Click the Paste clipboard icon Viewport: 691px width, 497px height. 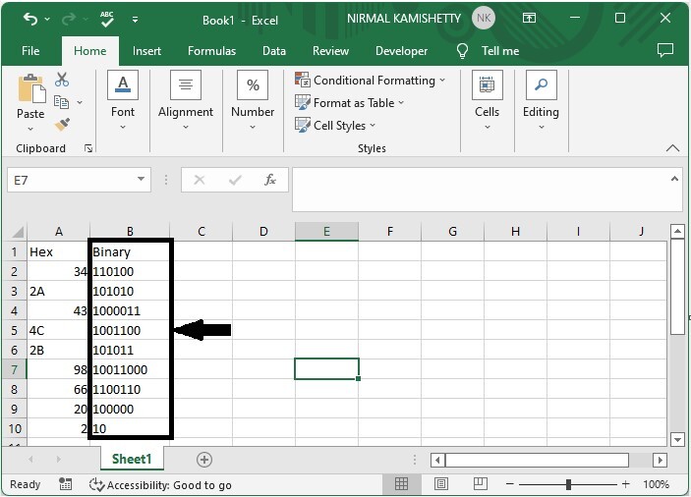coord(30,90)
